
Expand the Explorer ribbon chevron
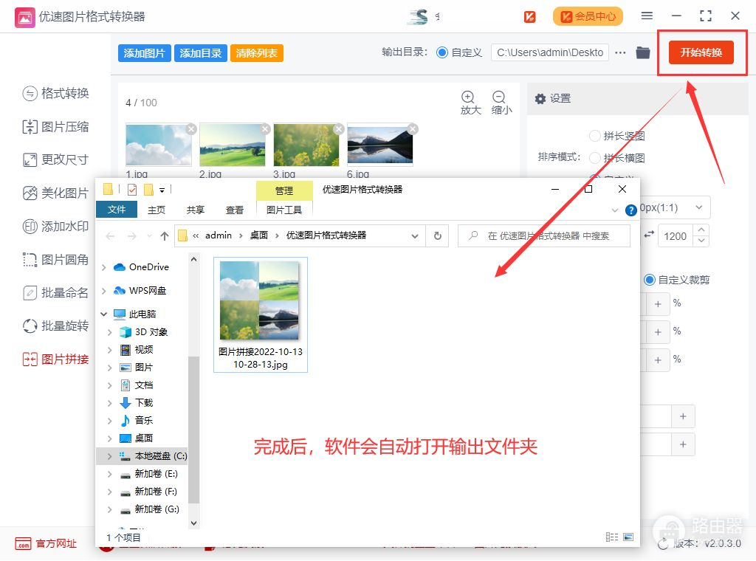click(615, 210)
